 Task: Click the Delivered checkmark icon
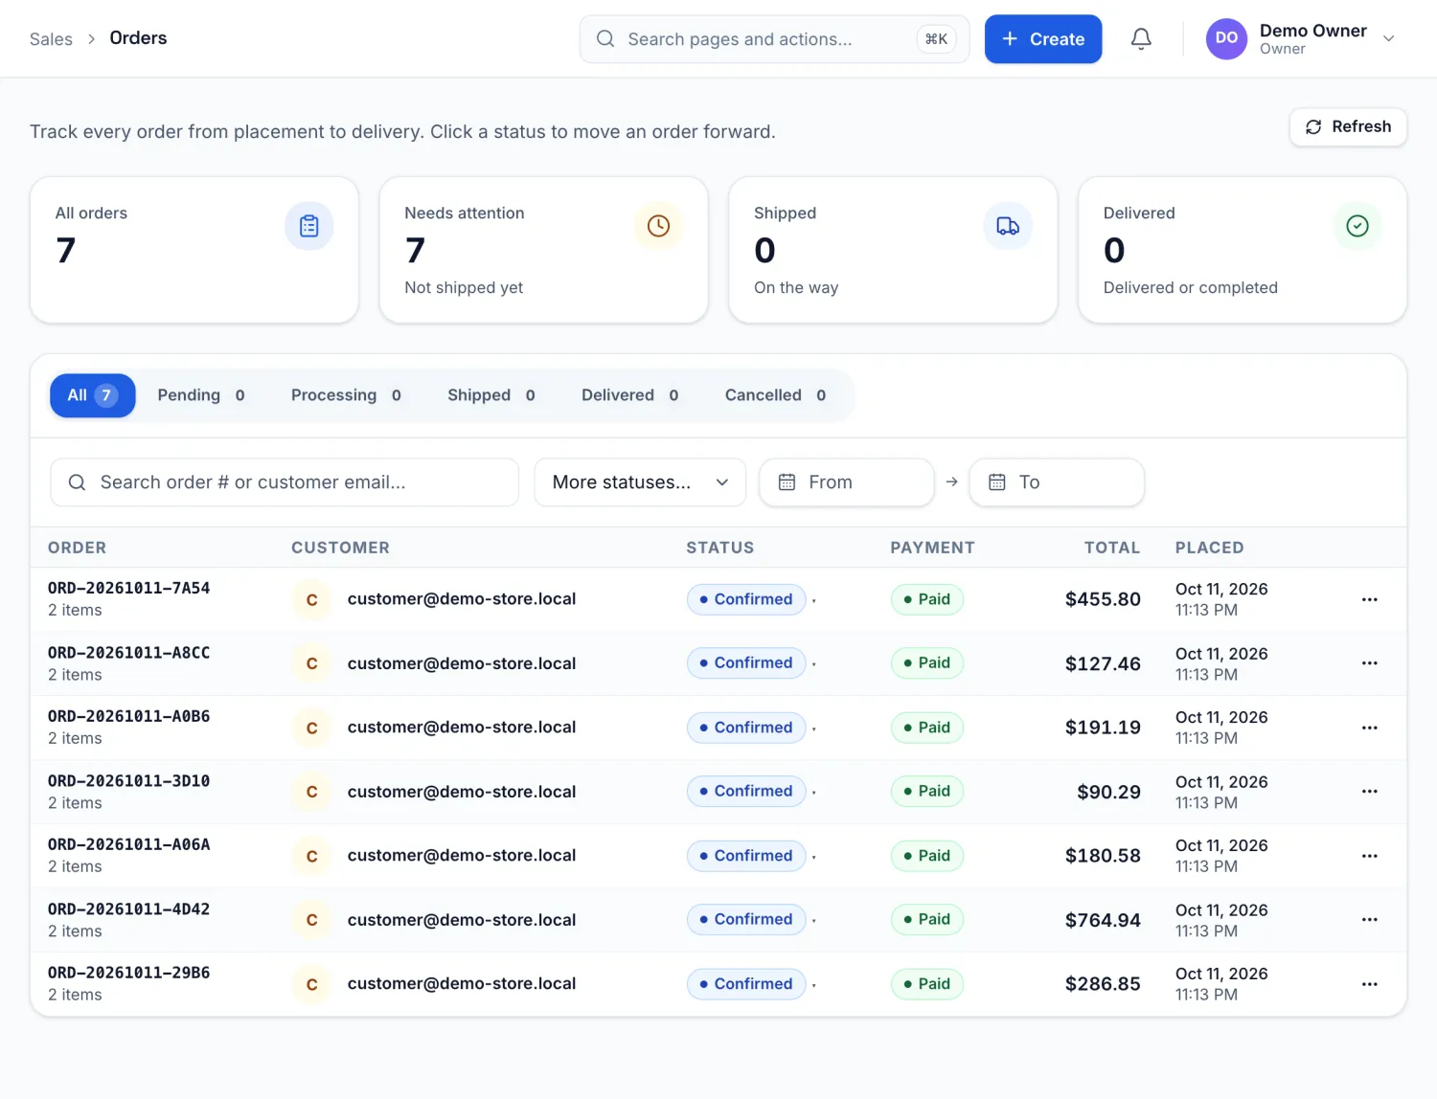tap(1357, 226)
